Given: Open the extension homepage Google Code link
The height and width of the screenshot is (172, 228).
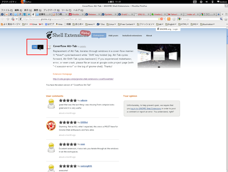Looking at the screenshot, I should (x=83, y=79).
